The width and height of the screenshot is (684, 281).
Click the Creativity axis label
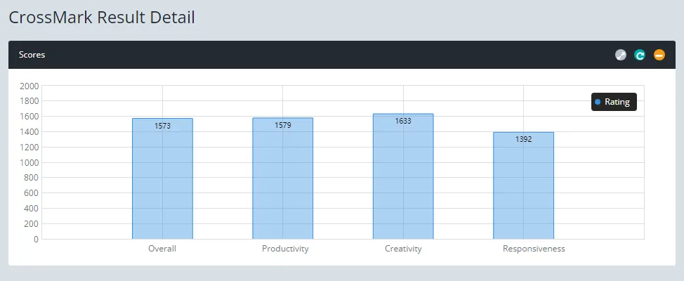tap(403, 249)
